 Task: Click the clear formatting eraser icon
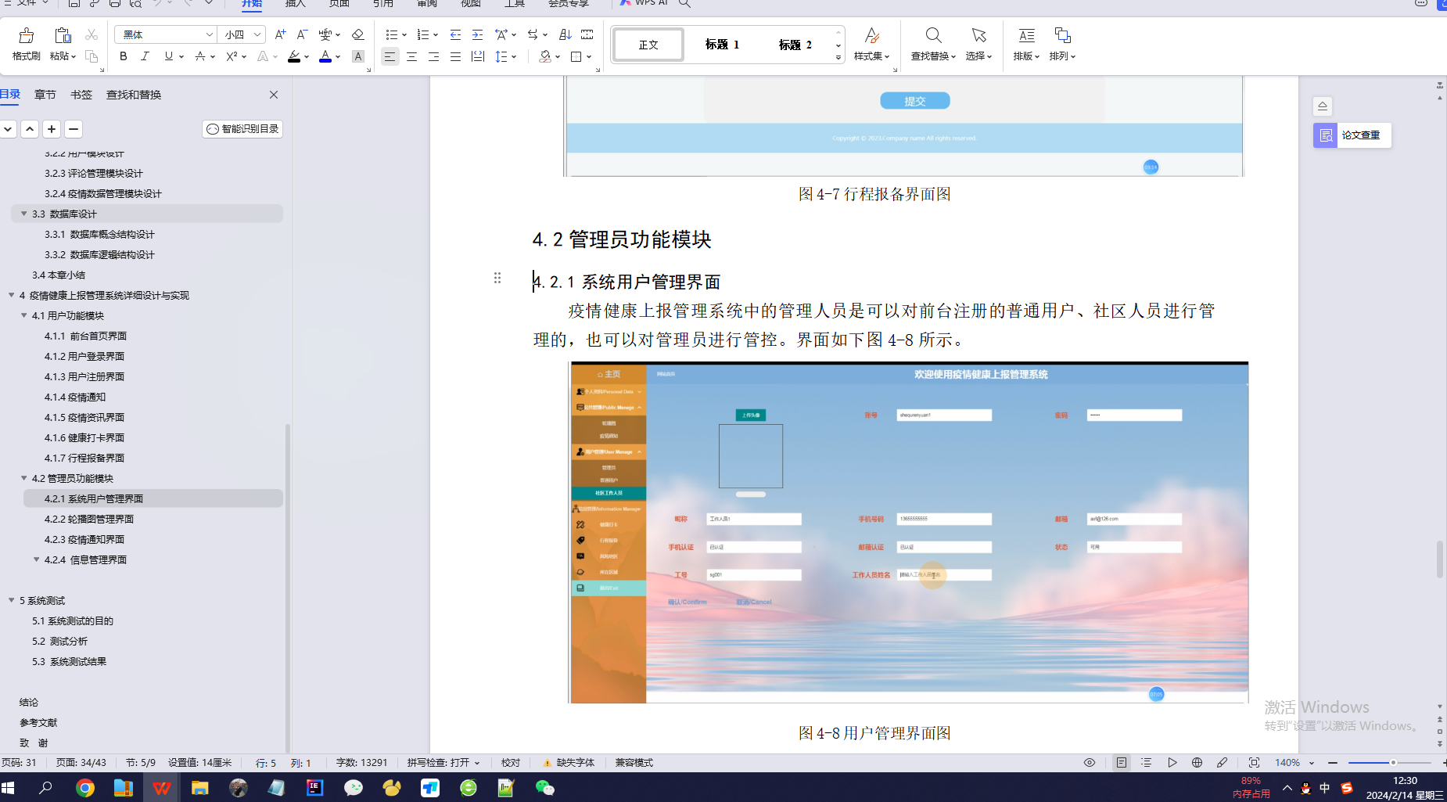[358, 34]
